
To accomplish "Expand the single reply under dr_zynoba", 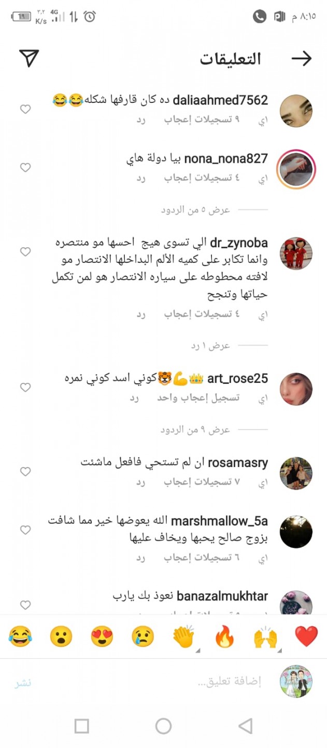I will [x=210, y=346].
